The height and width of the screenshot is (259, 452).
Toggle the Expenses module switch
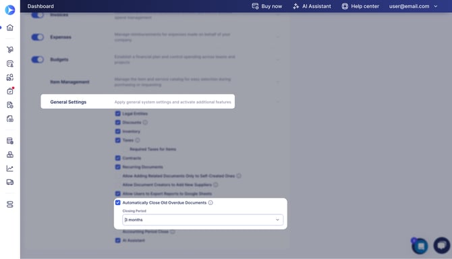click(38, 37)
